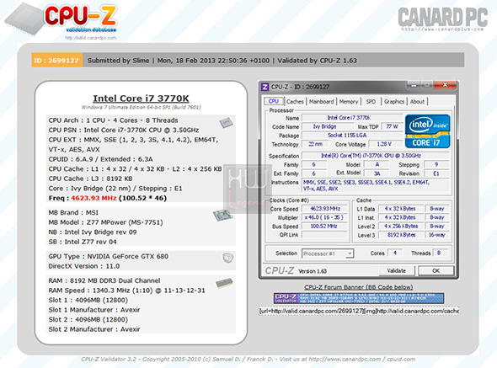Screen dimensions: 497x368
Task: Click the CPU-Z validation database logo
Action: (x=61, y=19)
